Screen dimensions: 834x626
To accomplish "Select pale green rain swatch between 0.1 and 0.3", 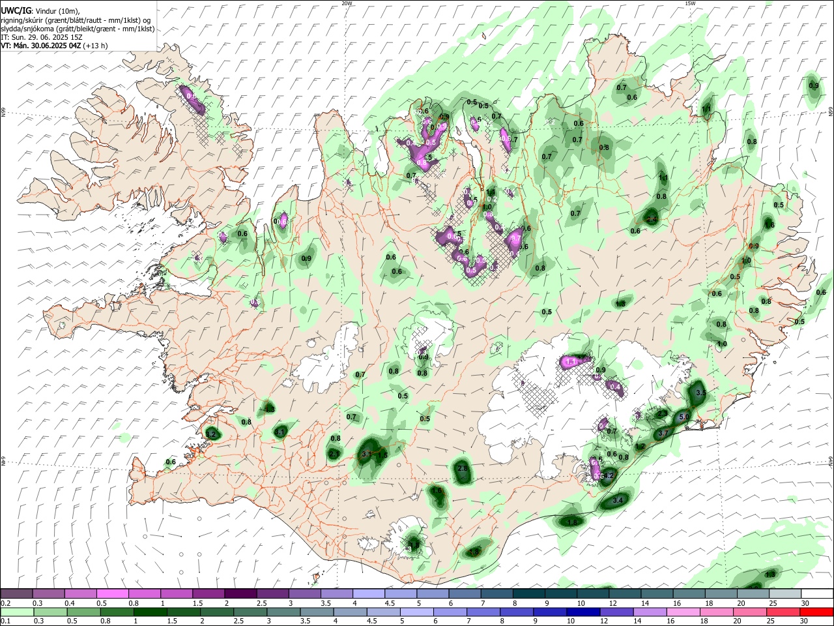I will click(16, 612).
